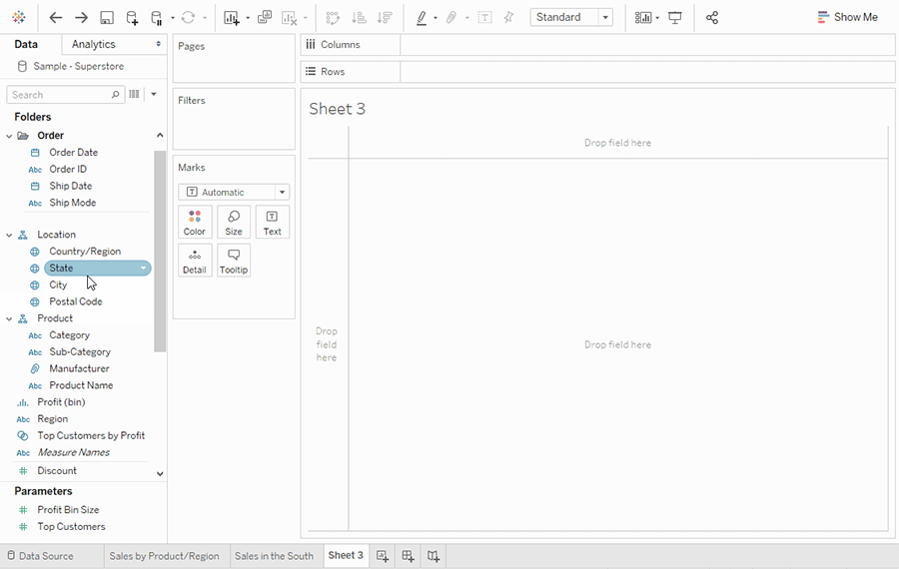Screen dimensions: 899x569
Task: Click the Swap rows and columns icon
Action: tap(333, 18)
